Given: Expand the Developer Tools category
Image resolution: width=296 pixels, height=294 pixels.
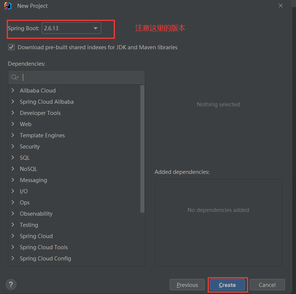Looking at the screenshot, I should pyautogui.click(x=13, y=113).
